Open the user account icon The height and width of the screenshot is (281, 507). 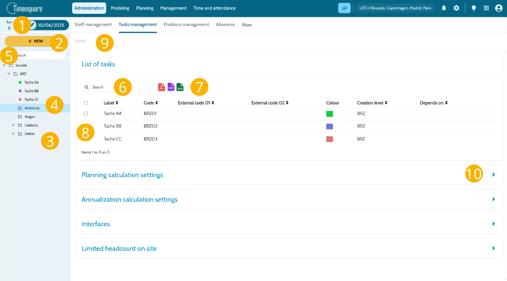(499, 8)
